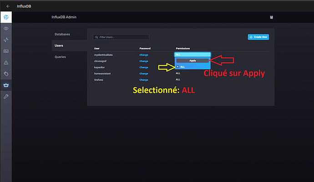The width and height of the screenshot is (314, 182).
Task: Select the ALL radio option in dropdown
Action: click(x=177, y=67)
